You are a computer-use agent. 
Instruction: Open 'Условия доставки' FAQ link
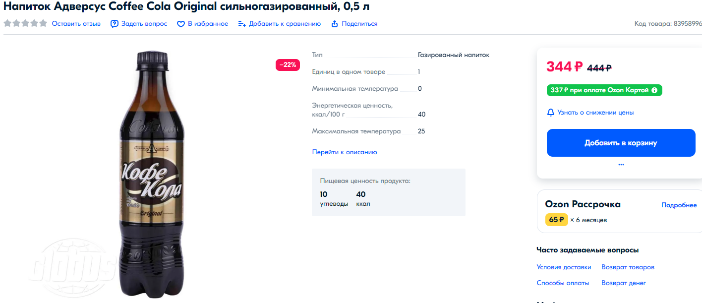click(x=564, y=267)
